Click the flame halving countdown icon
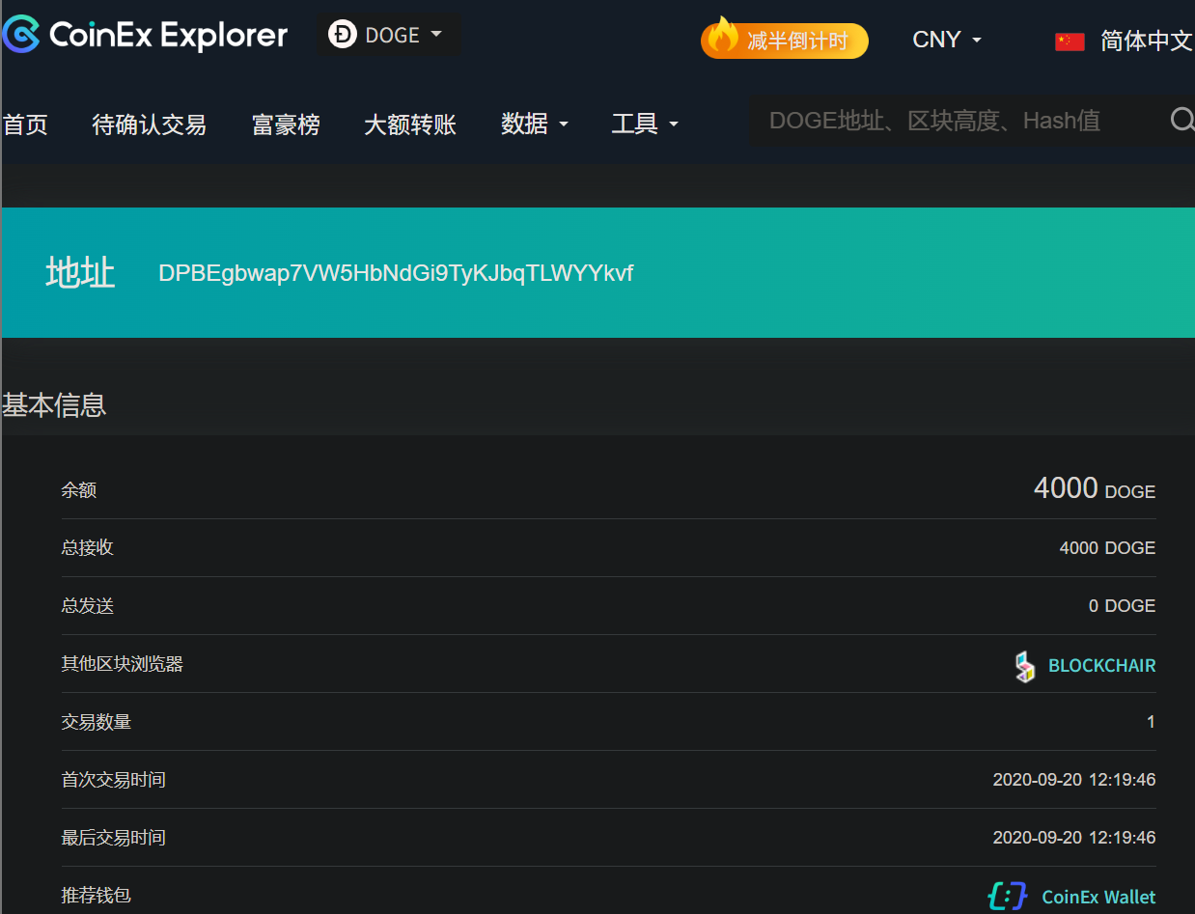This screenshot has height=914, width=1195. 722,37
